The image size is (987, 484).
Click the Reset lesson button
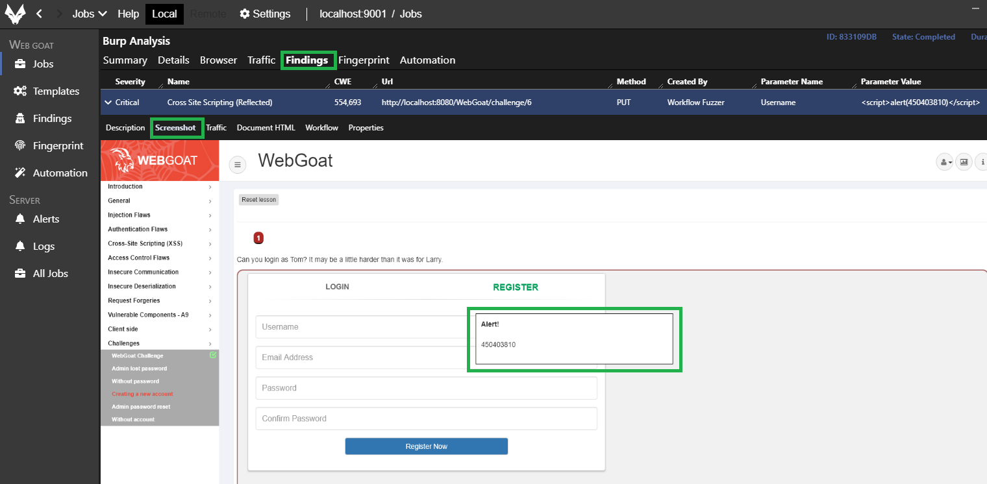point(258,200)
